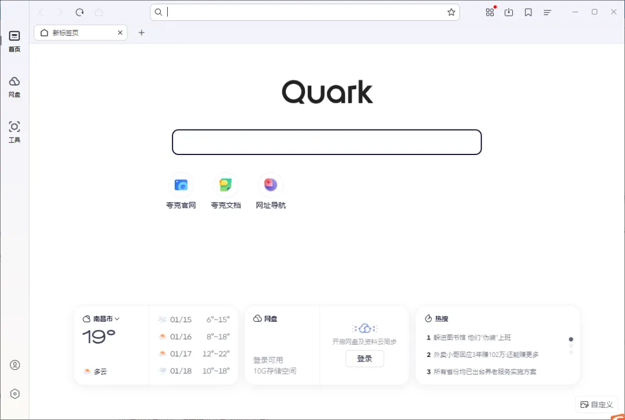The height and width of the screenshot is (420, 625).
Task: Bookmark page with the star icon
Action: coord(451,12)
